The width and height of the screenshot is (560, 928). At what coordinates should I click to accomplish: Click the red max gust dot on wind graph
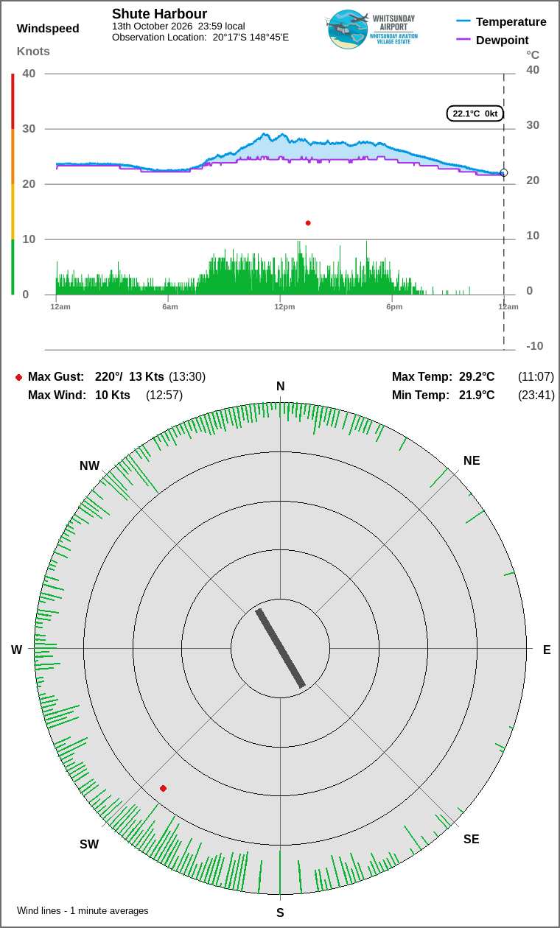pyautogui.click(x=308, y=223)
